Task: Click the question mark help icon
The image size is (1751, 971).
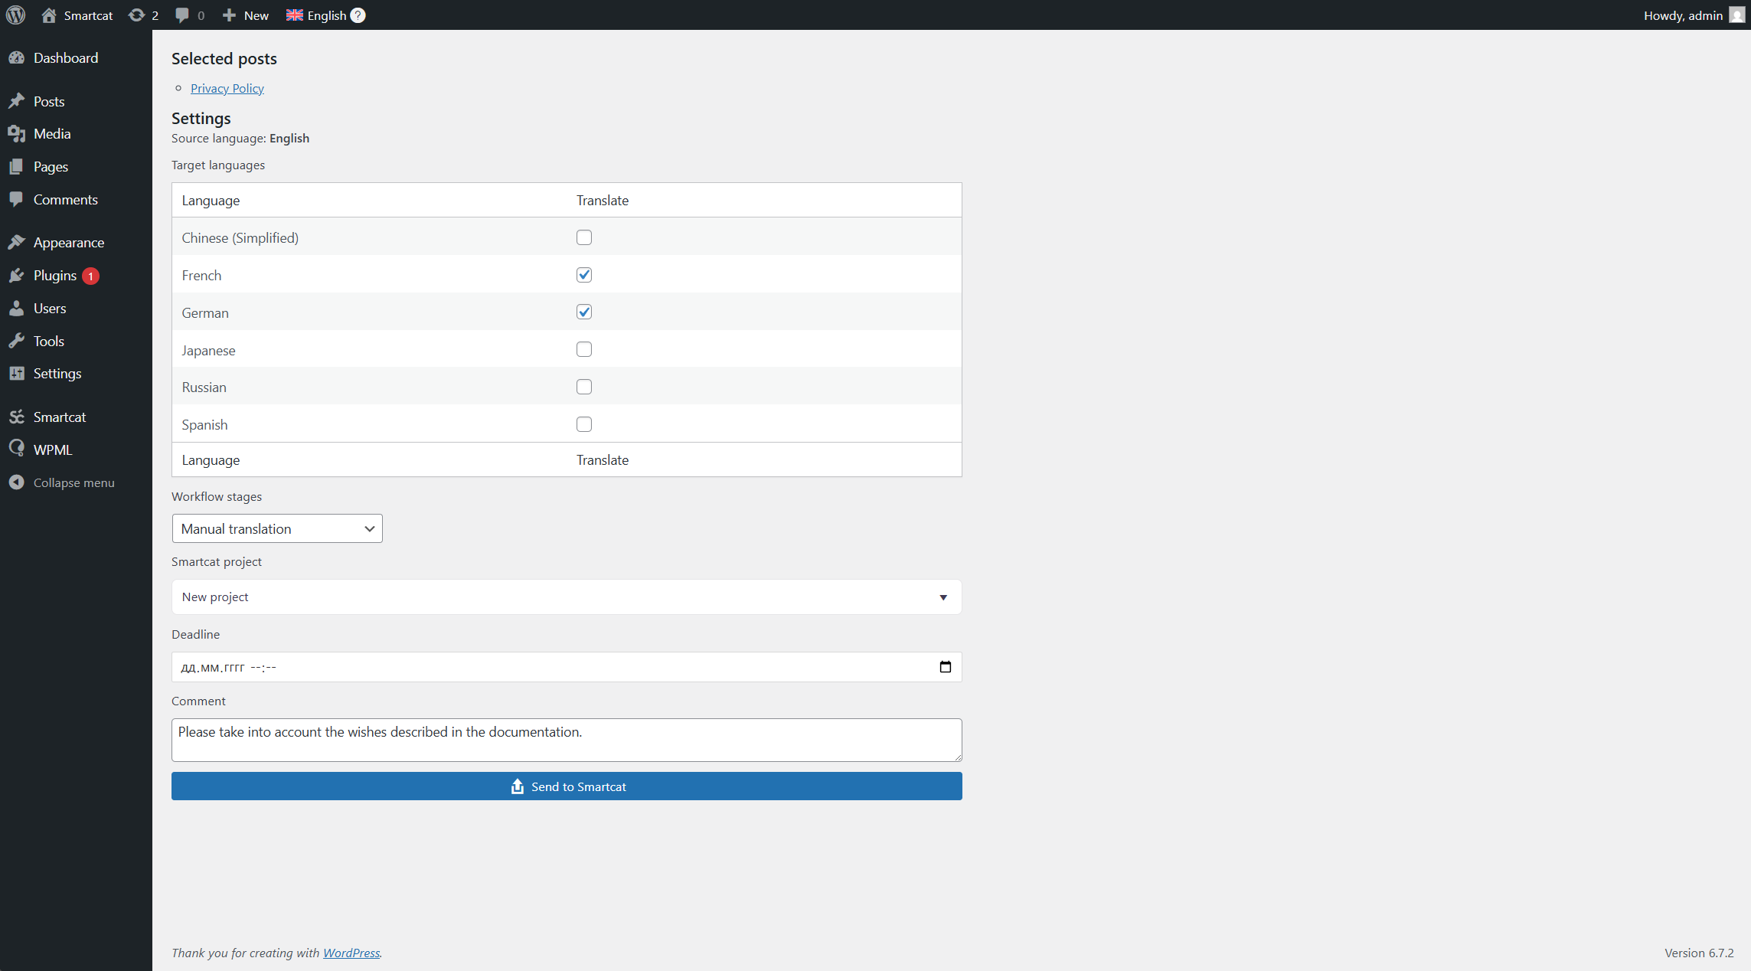Action: [358, 15]
